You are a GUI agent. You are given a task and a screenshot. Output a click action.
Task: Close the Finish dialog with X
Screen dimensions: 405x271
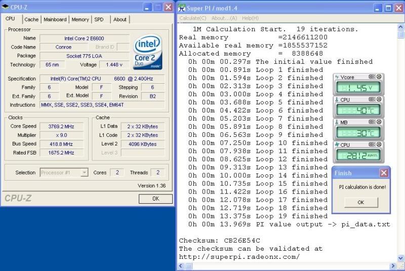(384, 173)
